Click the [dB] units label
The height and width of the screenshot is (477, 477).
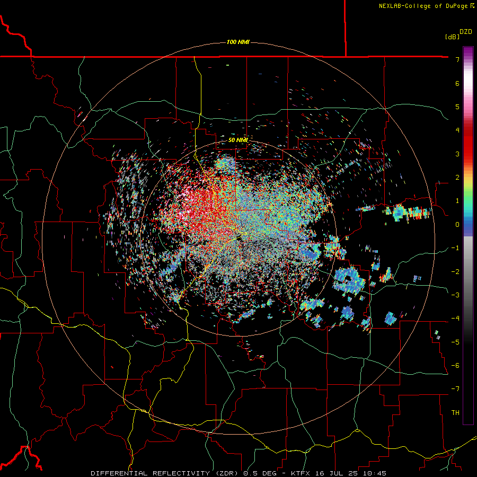point(452,37)
